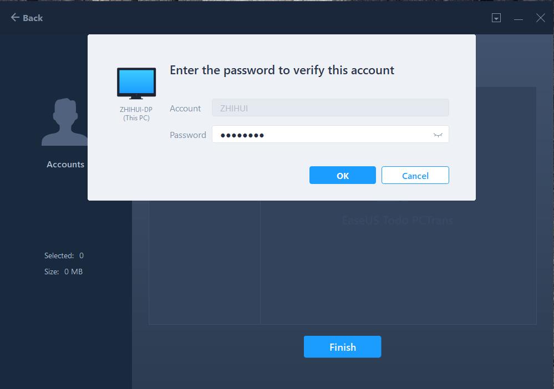Select the ZHIHUI-DP (This PC) label
Viewport: 554px width, 389px height.
(136, 114)
